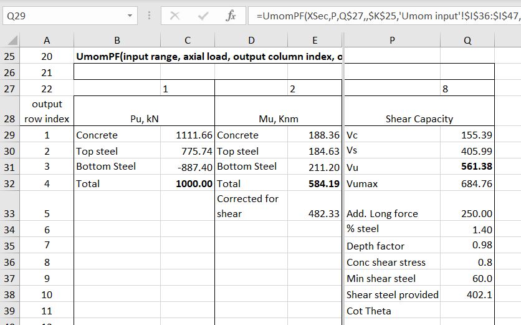Click the Cancel X icon in formula bar
Screen dimensions: 521x325
(176, 16)
